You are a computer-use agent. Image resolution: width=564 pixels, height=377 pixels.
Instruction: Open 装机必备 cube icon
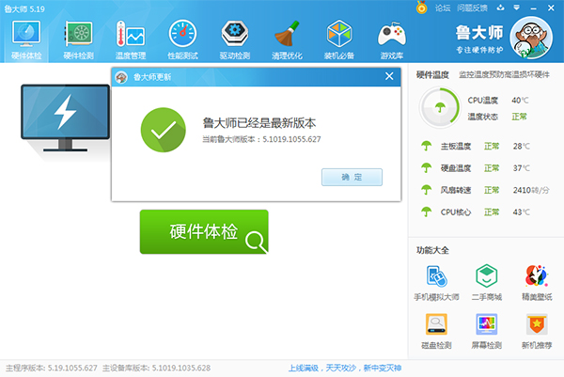tap(338, 34)
